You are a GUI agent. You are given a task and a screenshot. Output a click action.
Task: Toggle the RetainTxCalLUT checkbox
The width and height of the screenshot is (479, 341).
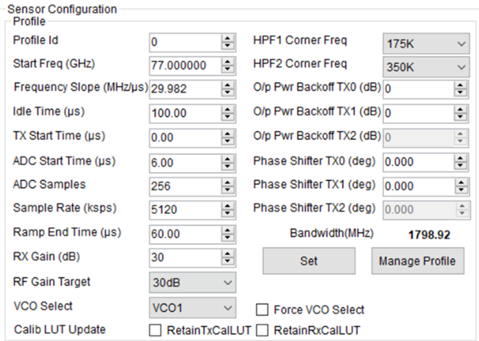click(x=156, y=330)
